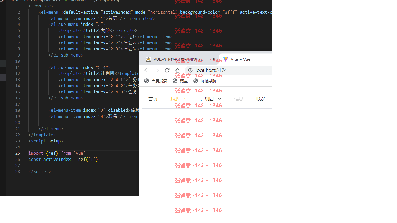Click the 'vue' import string on line 25
This screenshot has height=223, width=397.
79,153
